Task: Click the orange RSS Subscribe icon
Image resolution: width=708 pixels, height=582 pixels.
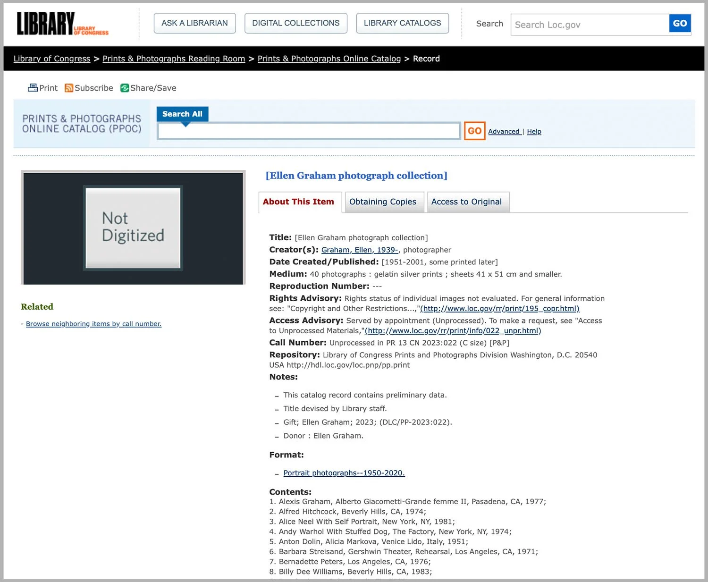Action: coord(69,88)
